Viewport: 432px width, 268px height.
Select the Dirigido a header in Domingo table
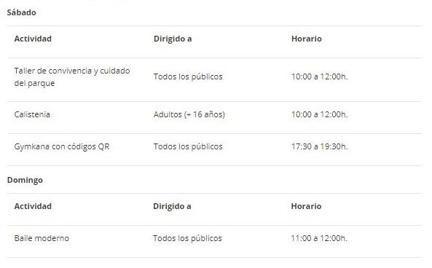point(172,206)
